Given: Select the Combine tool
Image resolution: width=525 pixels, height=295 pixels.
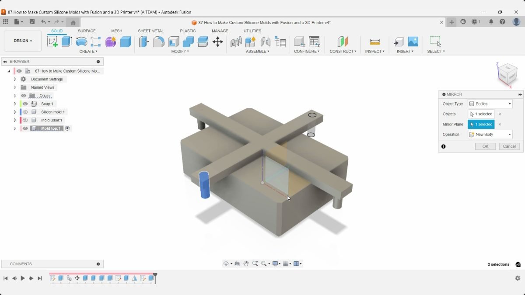Looking at the screenshot, I should (x=188, y=42).
